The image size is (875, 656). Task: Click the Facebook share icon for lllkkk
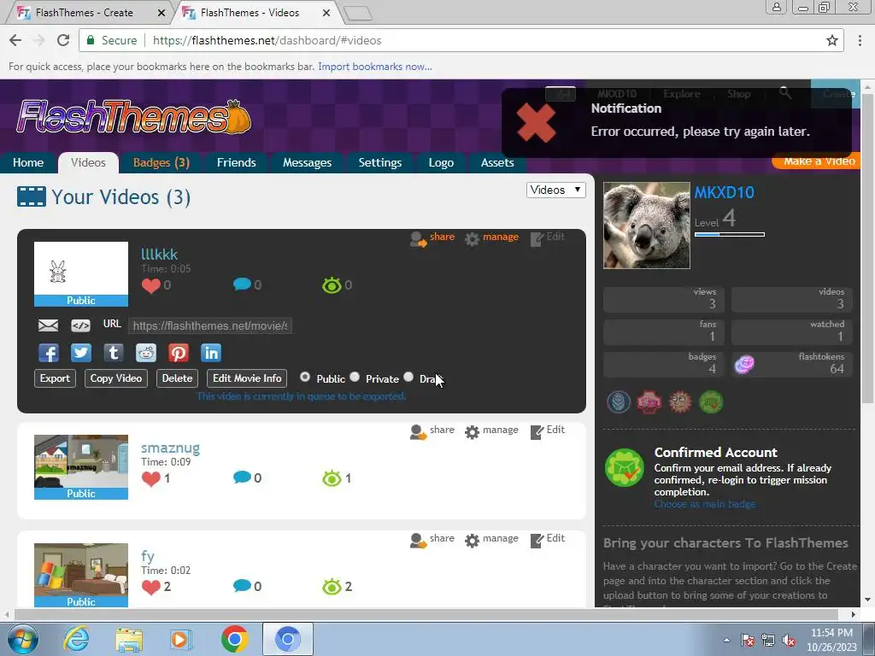(49, 353)
